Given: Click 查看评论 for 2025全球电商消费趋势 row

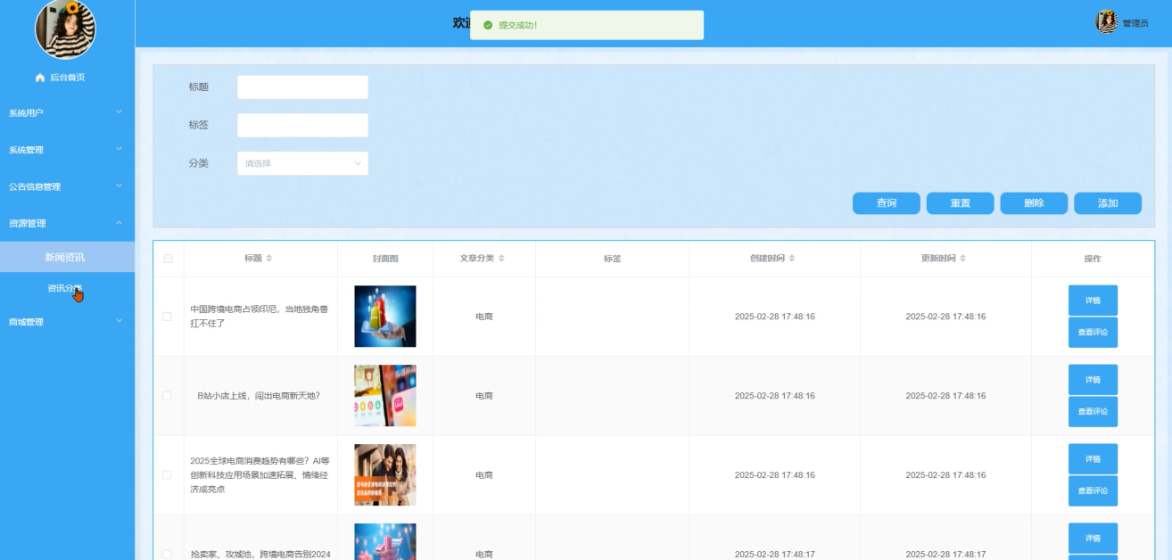Looking at the screenshot, I should point(1093,491).
